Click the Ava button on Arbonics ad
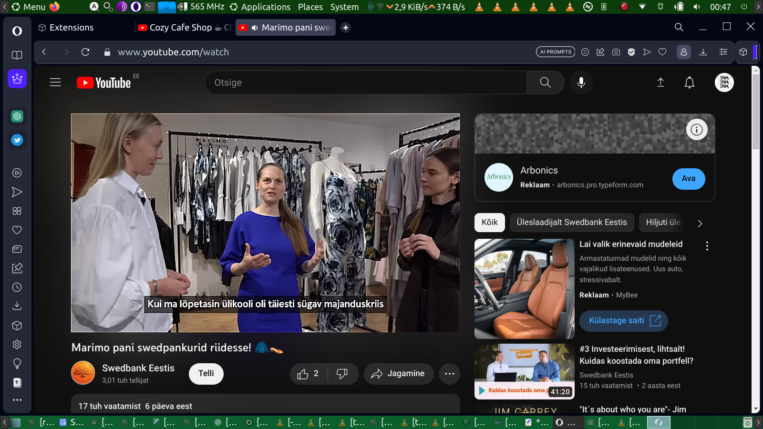Screen dimensions: 763x429 (688, 179)
